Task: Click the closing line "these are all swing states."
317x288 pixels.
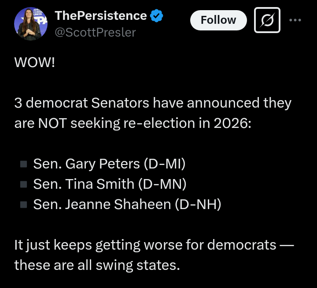Action: click(x=97, y=266)
